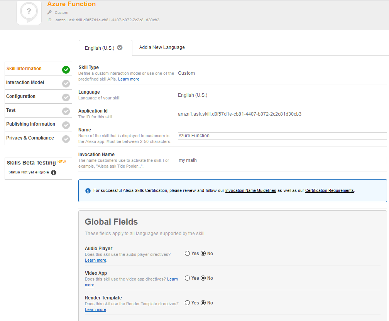Select No for Audio Player
This screenshot has width=389, height=321.
(203, 254)
